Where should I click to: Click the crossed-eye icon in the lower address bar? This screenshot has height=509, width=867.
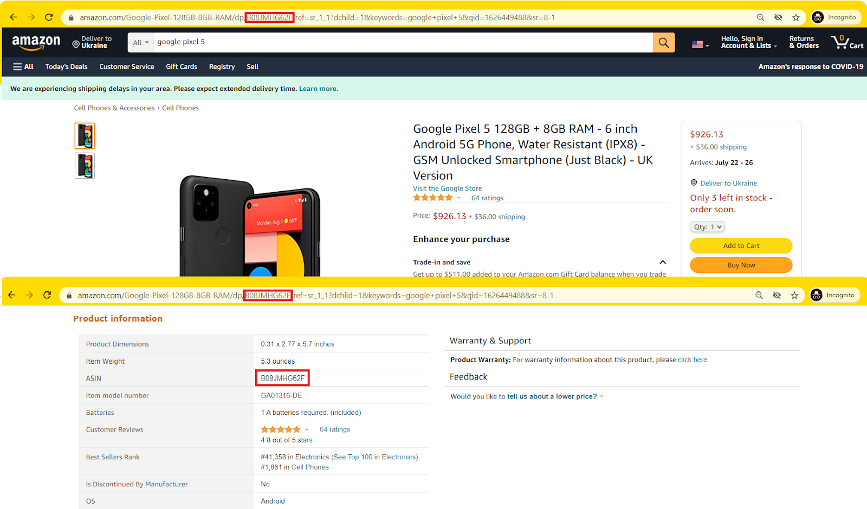click(x=777, y=295)
